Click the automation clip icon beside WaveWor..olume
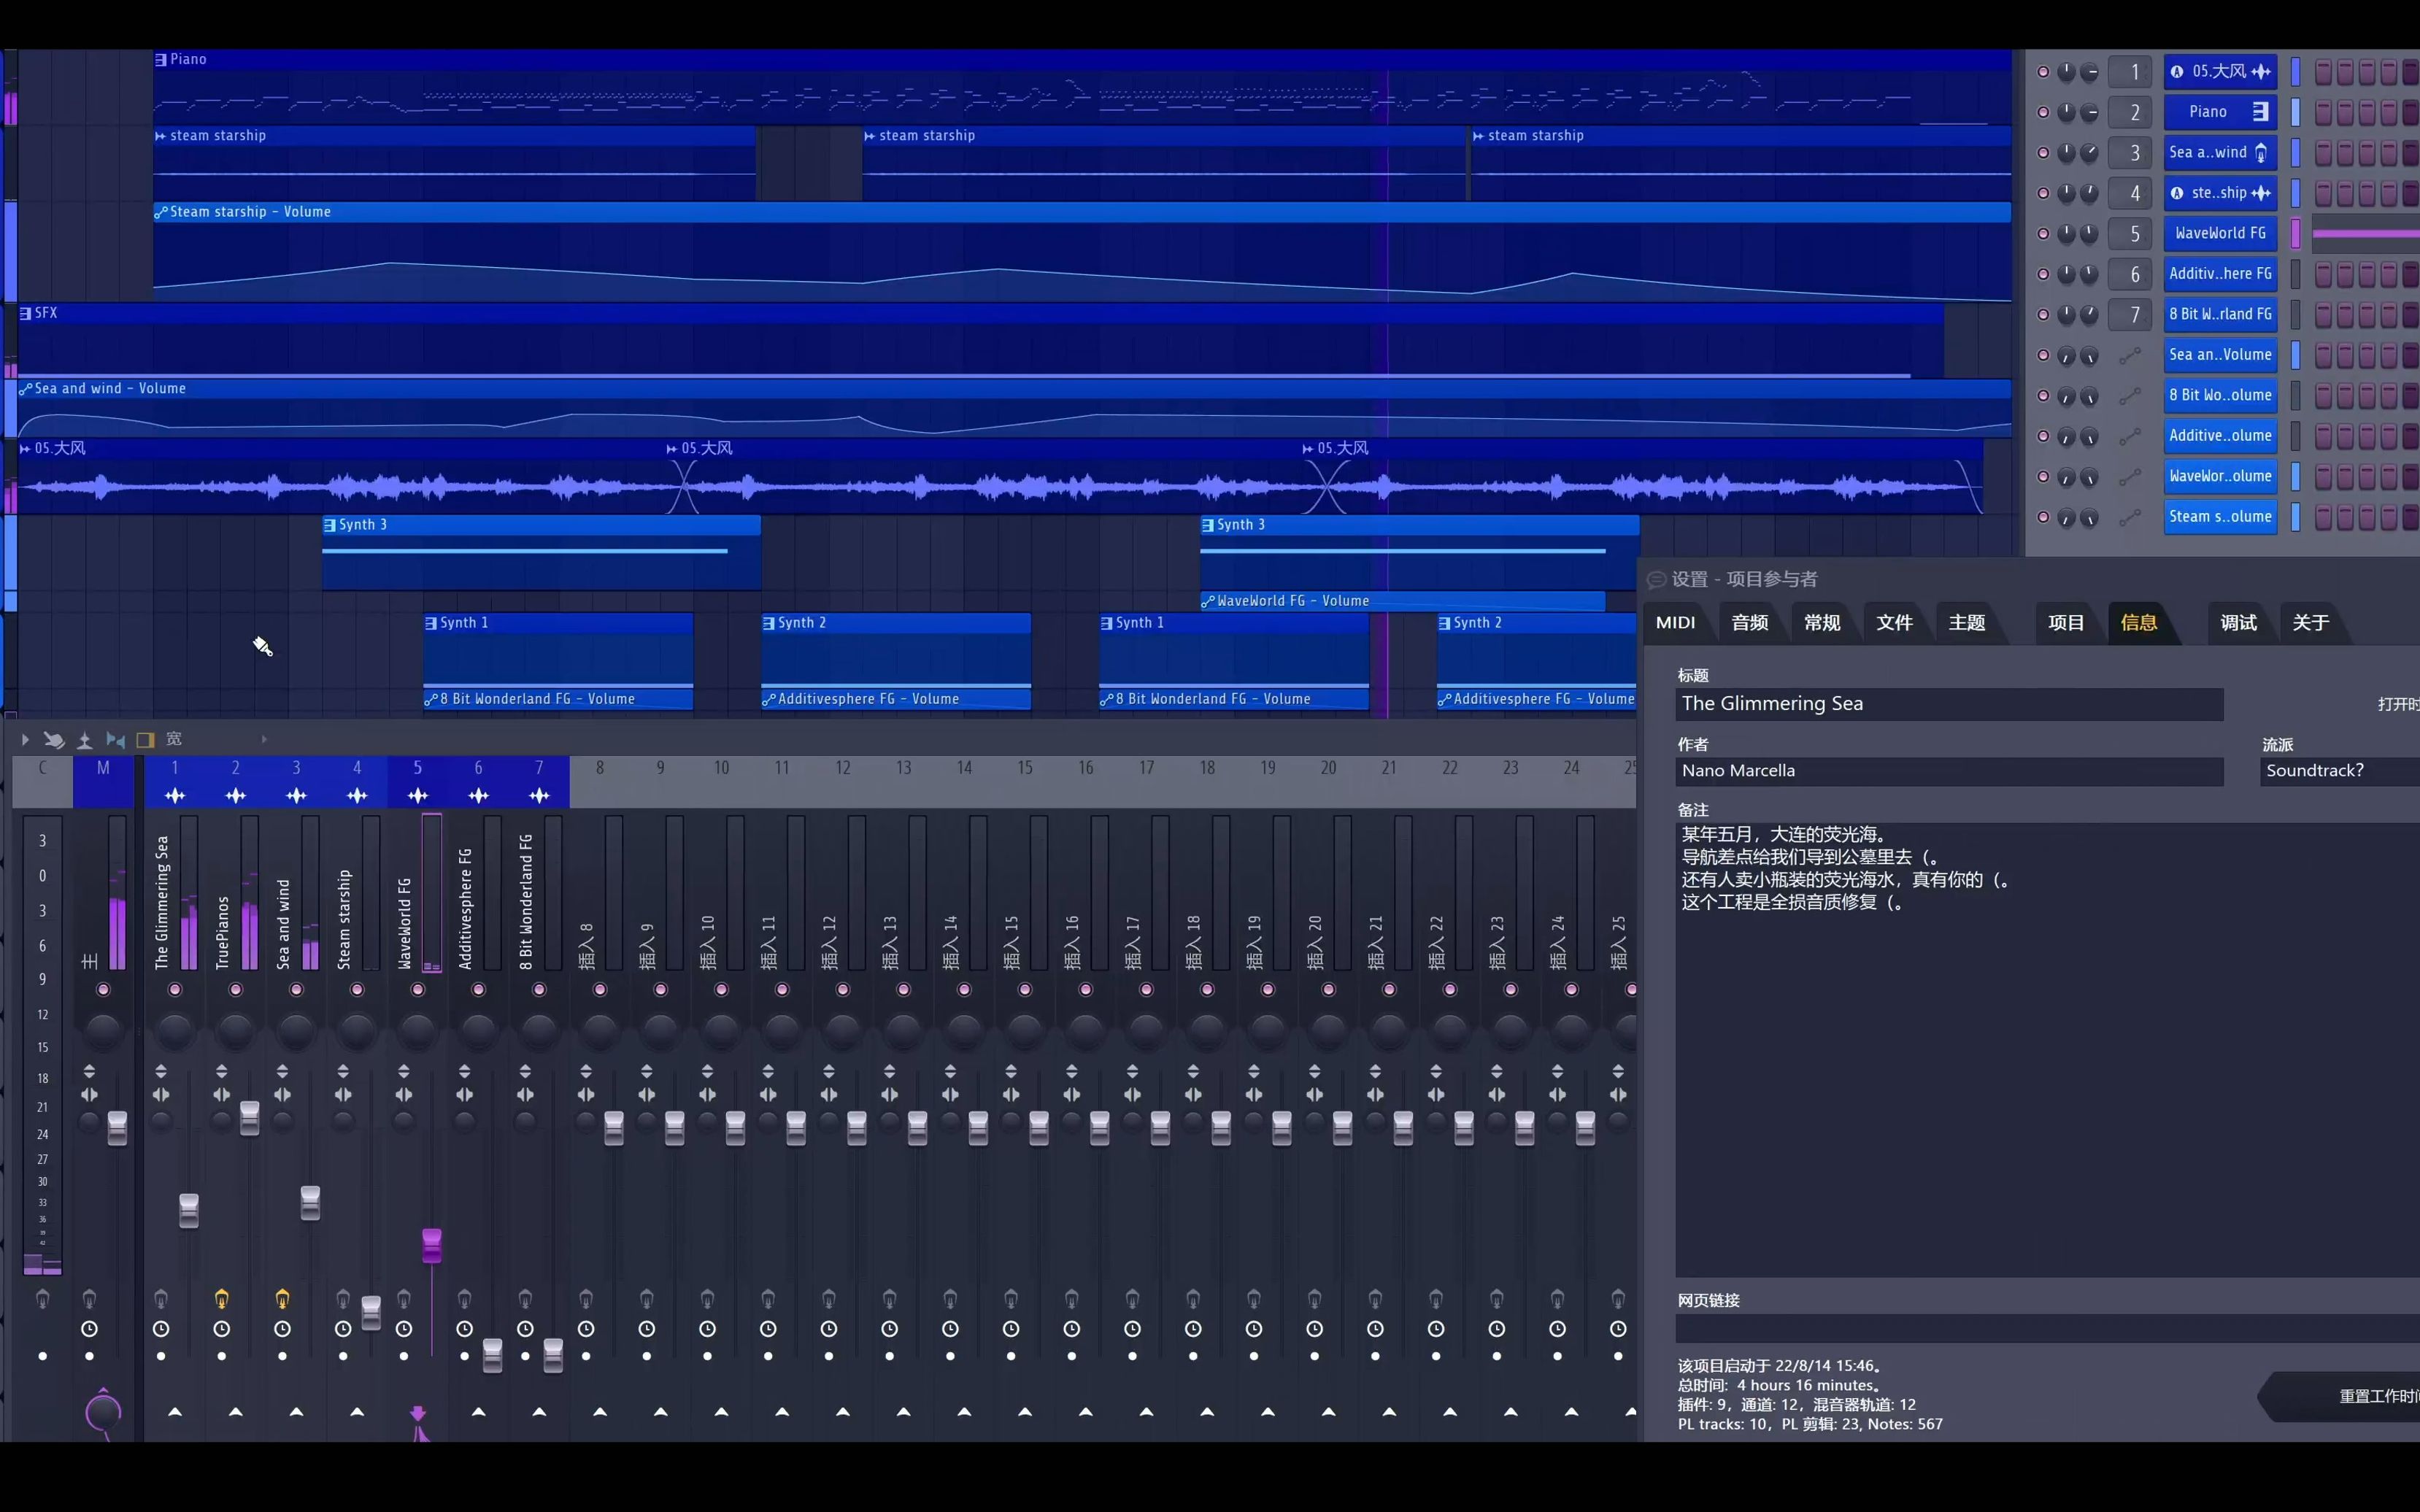 [2130, 477]
